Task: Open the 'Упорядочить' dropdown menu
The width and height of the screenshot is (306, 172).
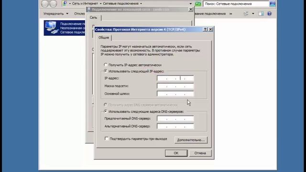Action: (x=56, y=14)
